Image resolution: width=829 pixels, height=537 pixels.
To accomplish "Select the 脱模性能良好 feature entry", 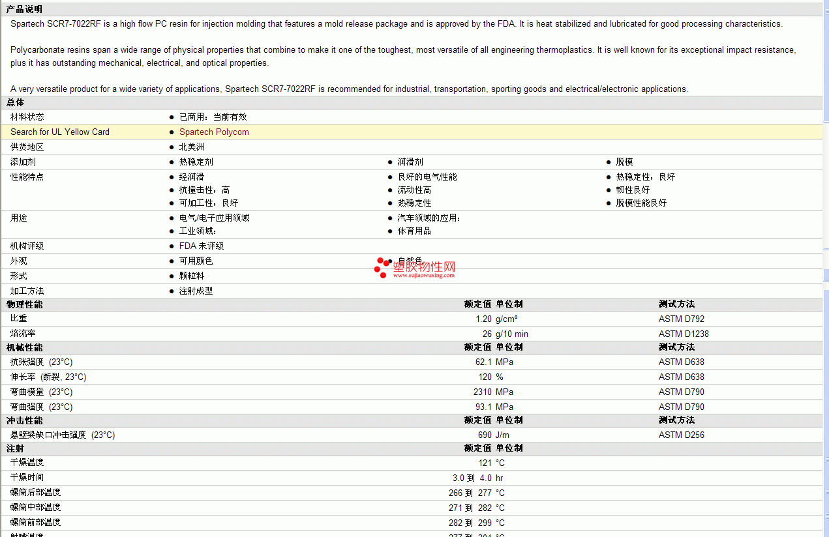I will click(x=642, y=203).
